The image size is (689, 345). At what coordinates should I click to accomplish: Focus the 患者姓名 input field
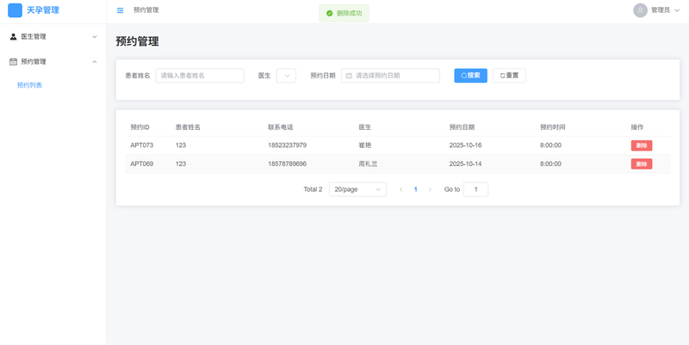[x=200, y=76]
